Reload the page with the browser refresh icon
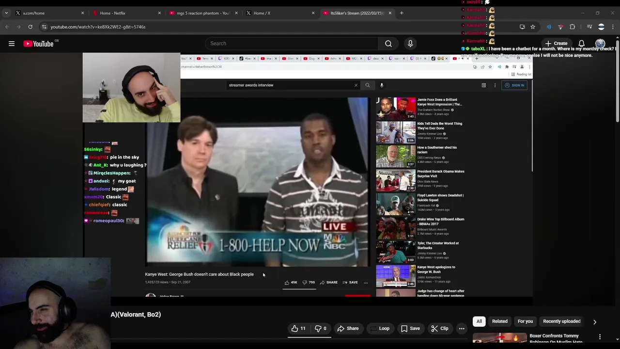The image size is (620, 349). pos(30,27)
